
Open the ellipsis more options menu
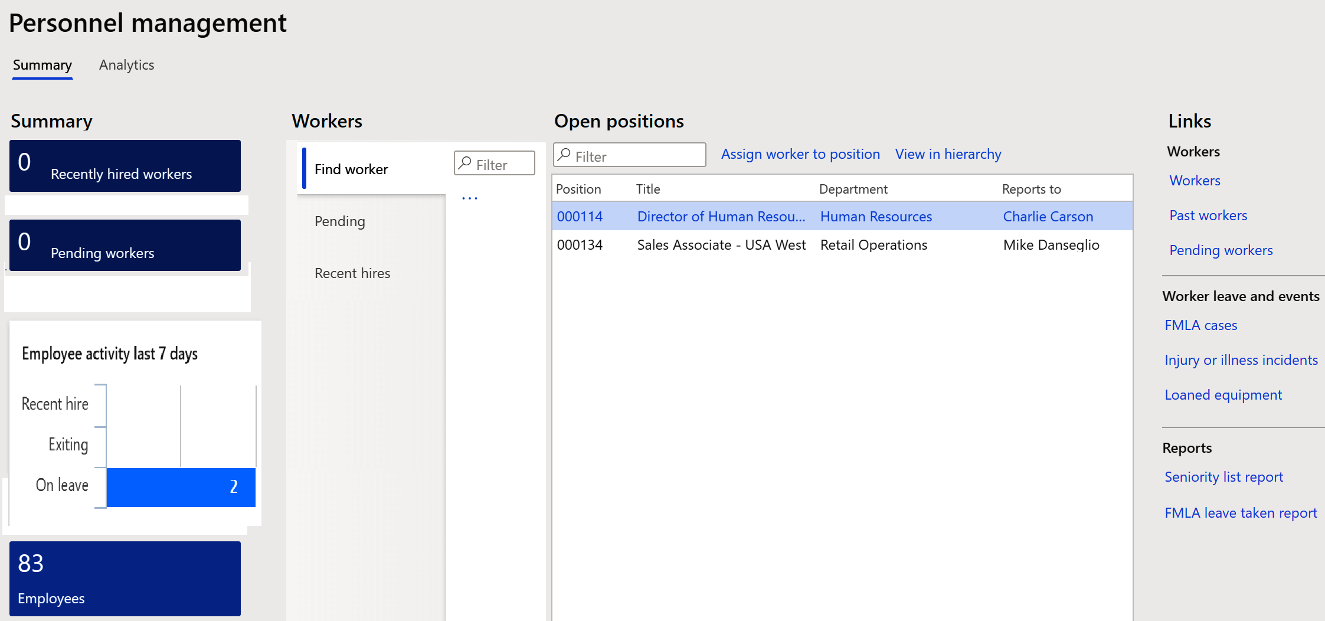(470, 198)
